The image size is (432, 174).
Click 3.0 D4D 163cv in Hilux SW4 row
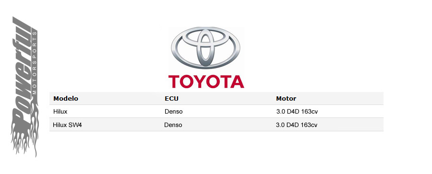(x=297, y=125)
